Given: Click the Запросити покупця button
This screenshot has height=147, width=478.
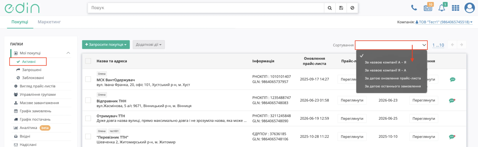Looking at the screenshot, I should (106, 45).
